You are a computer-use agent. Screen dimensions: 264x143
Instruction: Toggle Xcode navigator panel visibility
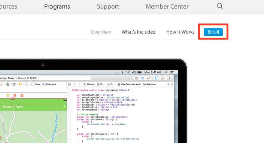[x=157, y=78]
